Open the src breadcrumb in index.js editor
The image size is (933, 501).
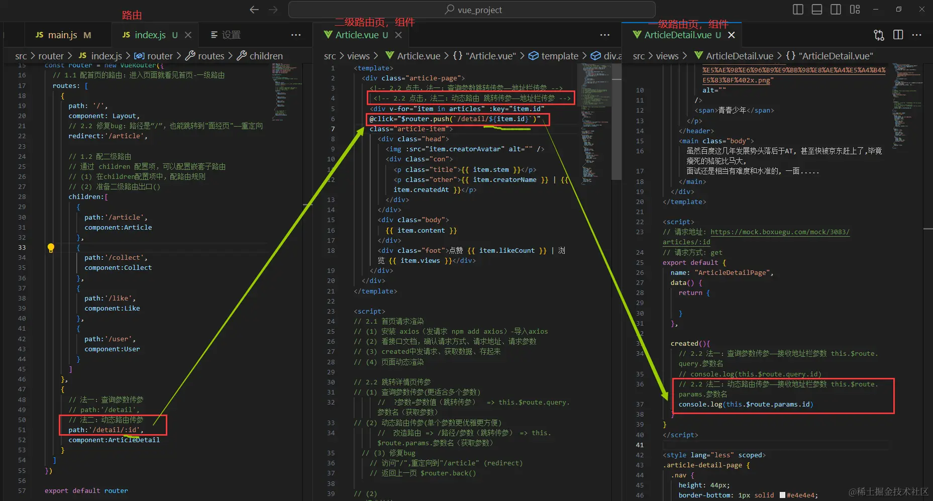21,56
